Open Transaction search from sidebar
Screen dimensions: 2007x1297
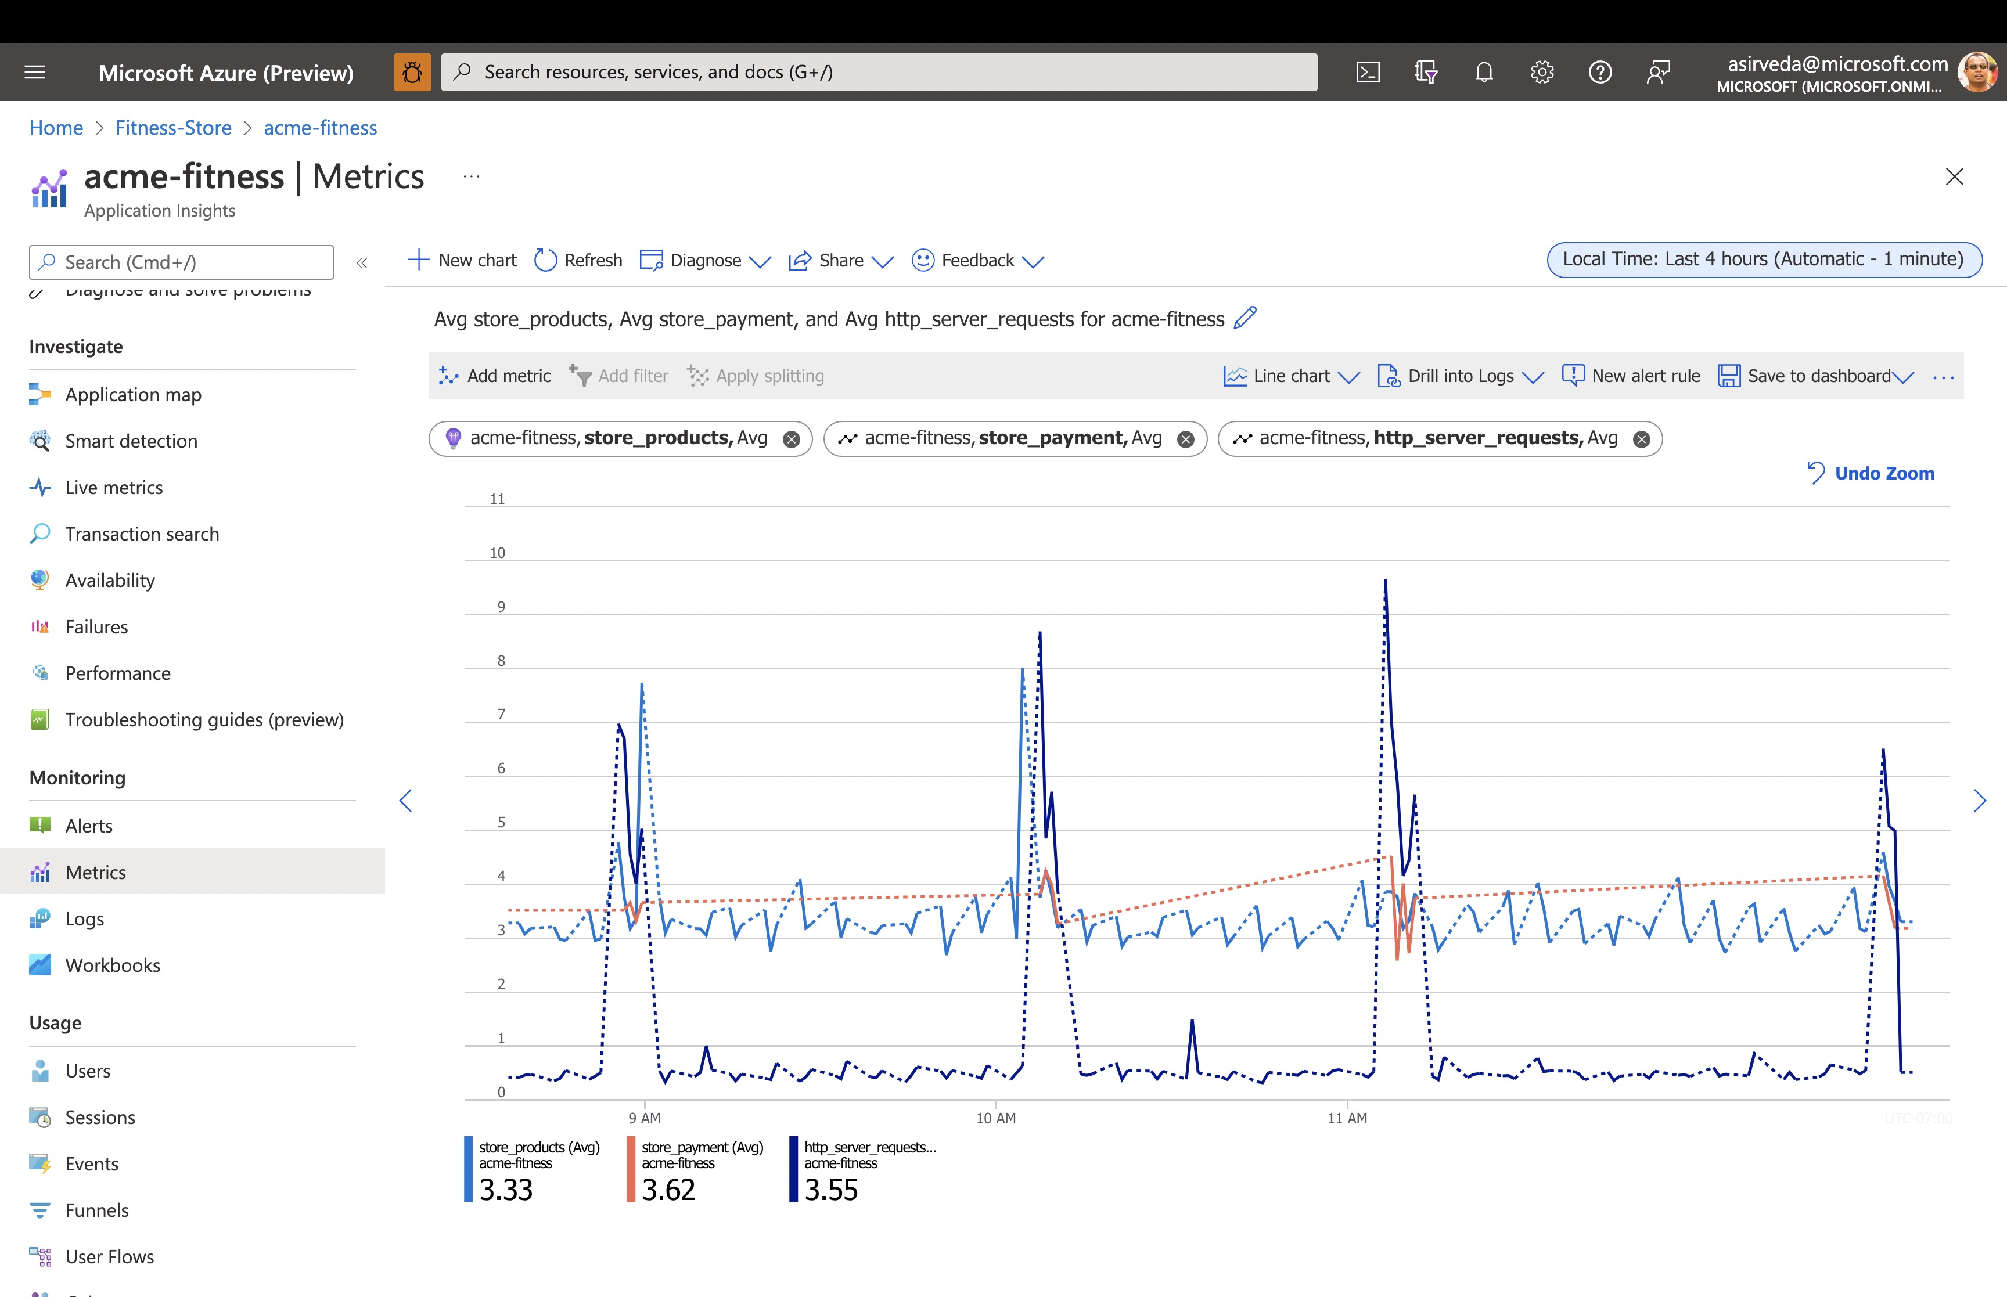click(x=142, y=534)
